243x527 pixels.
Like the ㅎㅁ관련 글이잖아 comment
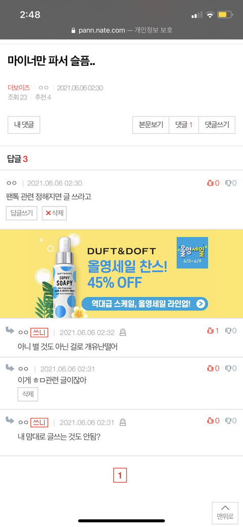click(211, 368)
